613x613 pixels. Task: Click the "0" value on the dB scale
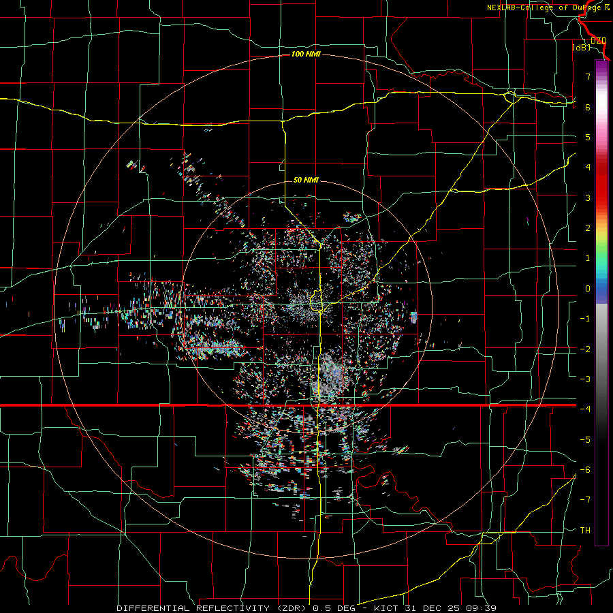click(x=588, y=289)
